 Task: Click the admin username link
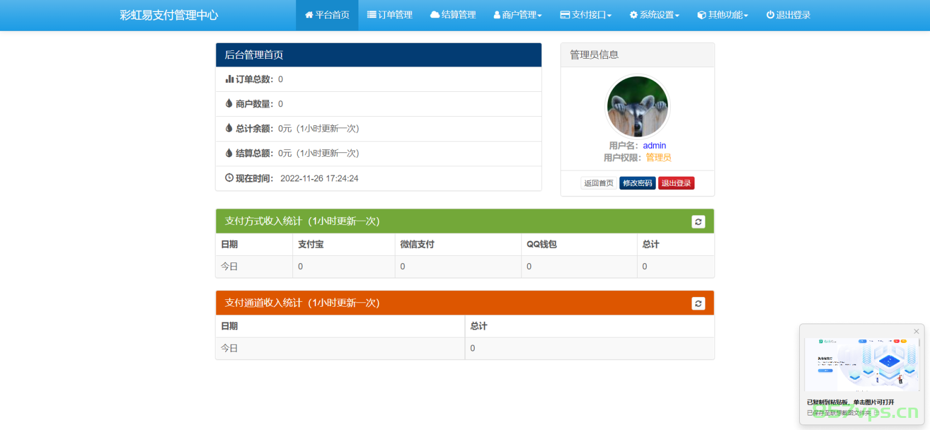[655, 146]
